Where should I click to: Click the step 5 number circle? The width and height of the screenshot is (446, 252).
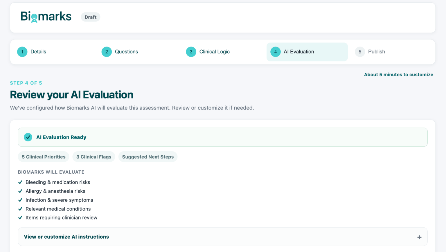click(360, 52)
